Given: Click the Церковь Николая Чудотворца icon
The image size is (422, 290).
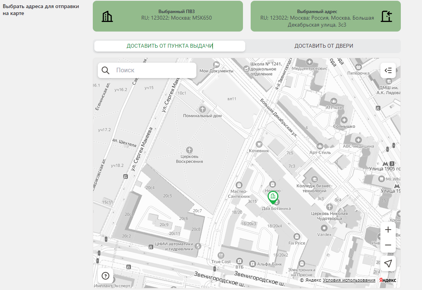Looking at the screenshot, I should point(330,207).
